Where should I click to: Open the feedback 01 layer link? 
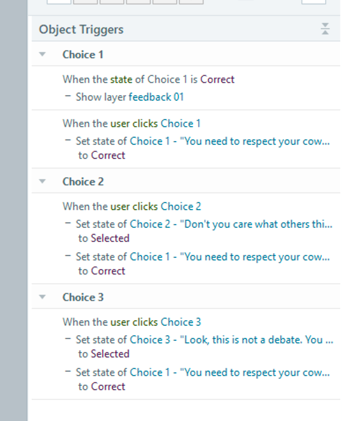pyautogui.click(x=156, y=97)
